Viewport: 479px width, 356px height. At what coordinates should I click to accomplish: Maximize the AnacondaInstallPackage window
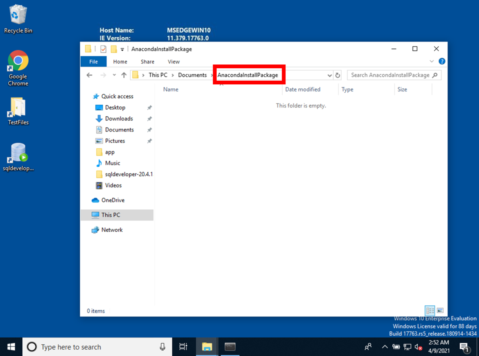coord(415,49)
